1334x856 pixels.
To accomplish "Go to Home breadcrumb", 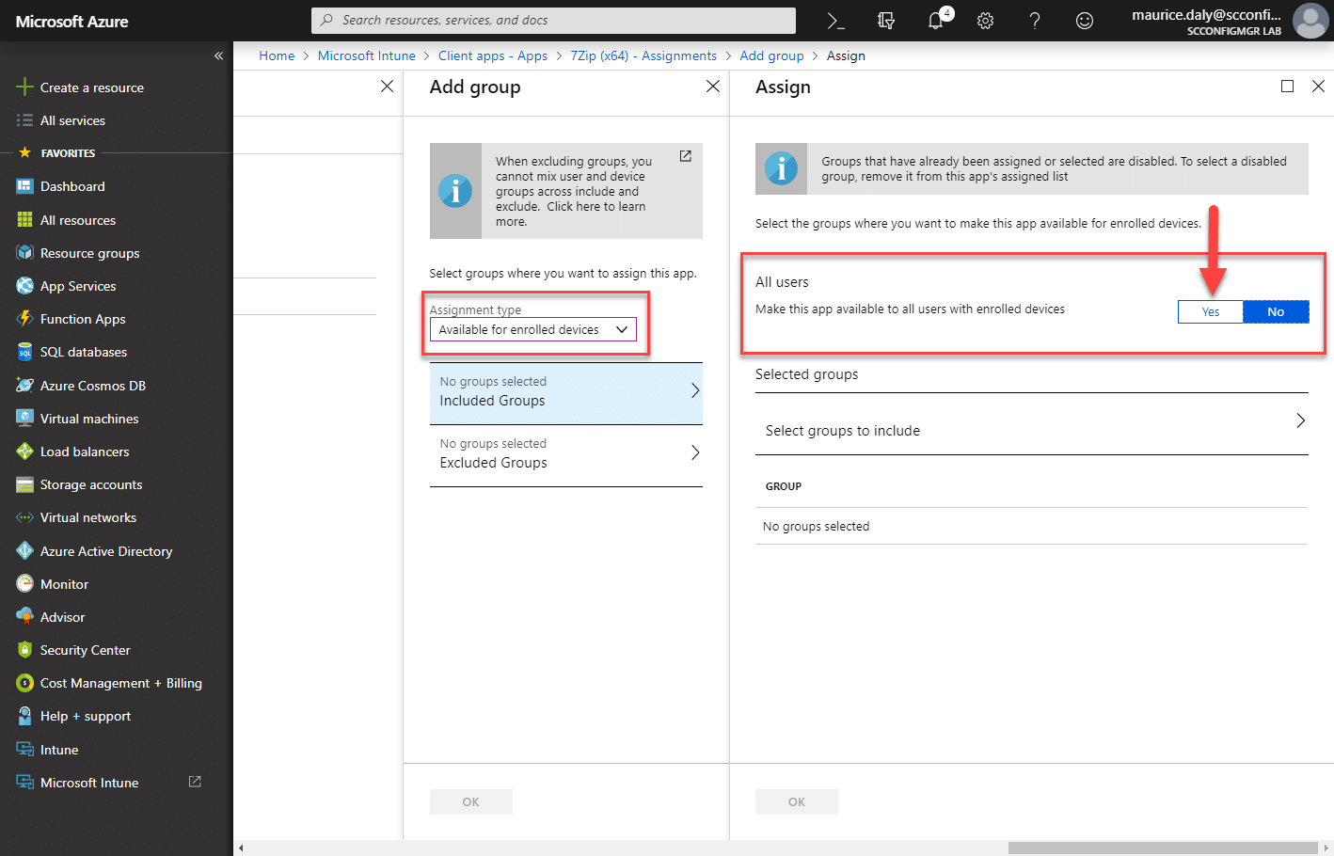I will (277, 55).
